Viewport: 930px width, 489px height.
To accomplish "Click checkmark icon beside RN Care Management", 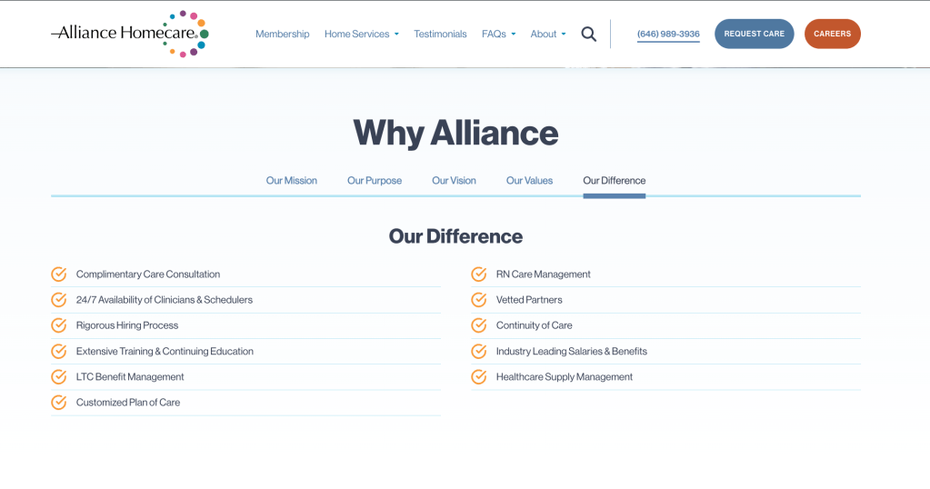I will (479, 274).
